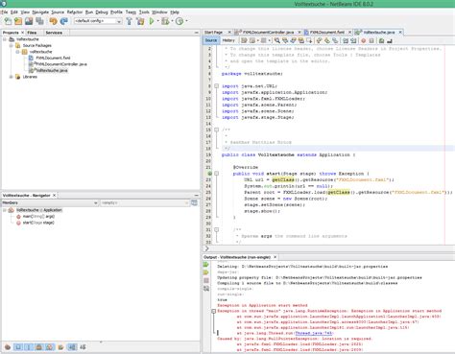Viewport: 455px width, 354px height.
Task: Toggle Show Non-Public Members filter in Navigator
Action: pos(39,347)
